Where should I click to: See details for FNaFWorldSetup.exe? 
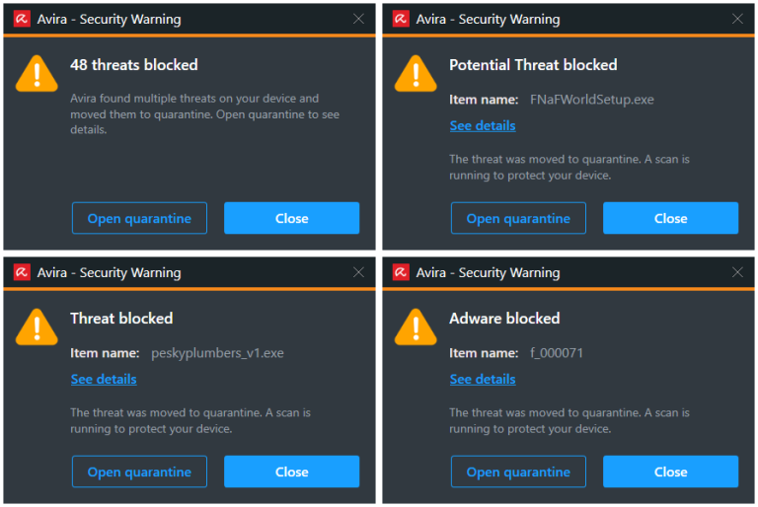[483, 125]
